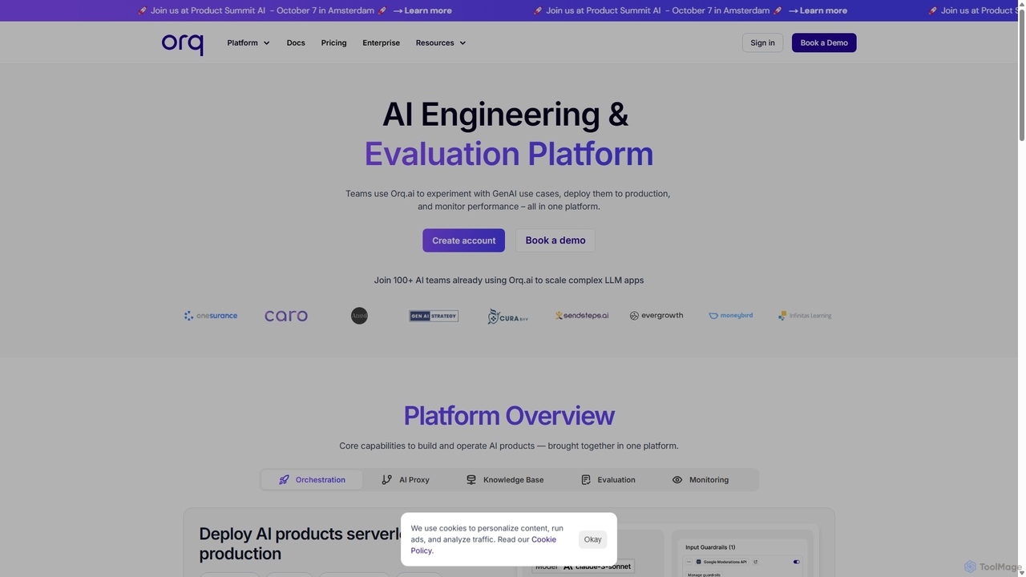
Task: Click the moneybird logo
Action: pos(731,316)
